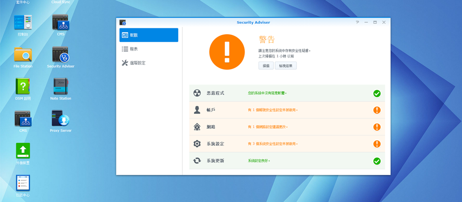Click the 系統更新 refresh arrows icon
462x202 pixels.
click(x=197, y=161)
